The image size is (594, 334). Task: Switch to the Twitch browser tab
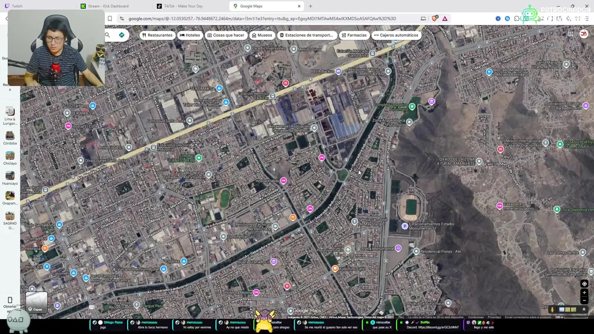click(37, 6)
